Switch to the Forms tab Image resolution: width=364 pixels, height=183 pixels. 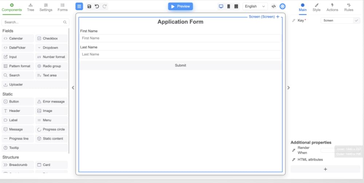click(63, 7)
